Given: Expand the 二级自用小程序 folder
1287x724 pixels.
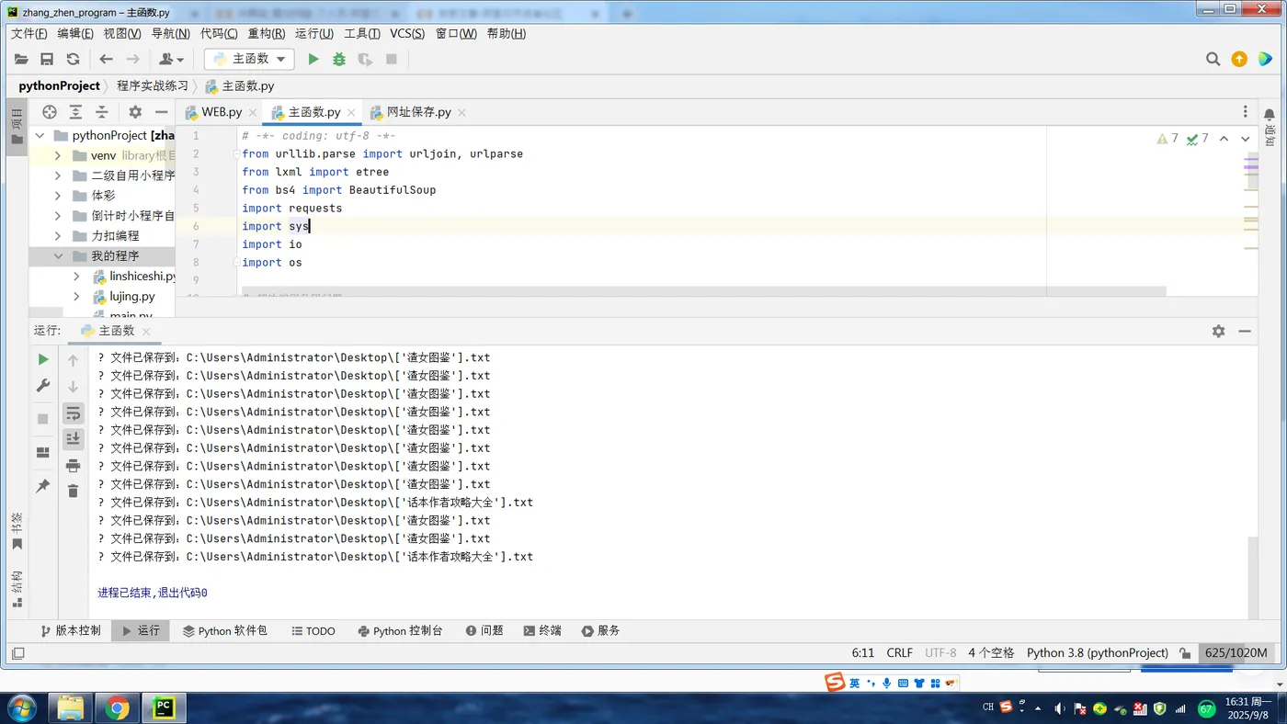Looking at the screenshot, I should [x=58, y=175].
